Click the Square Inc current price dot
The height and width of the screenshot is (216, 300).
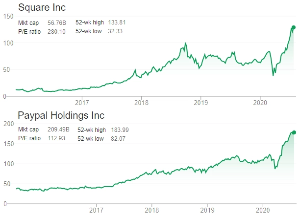coord(293,27)
